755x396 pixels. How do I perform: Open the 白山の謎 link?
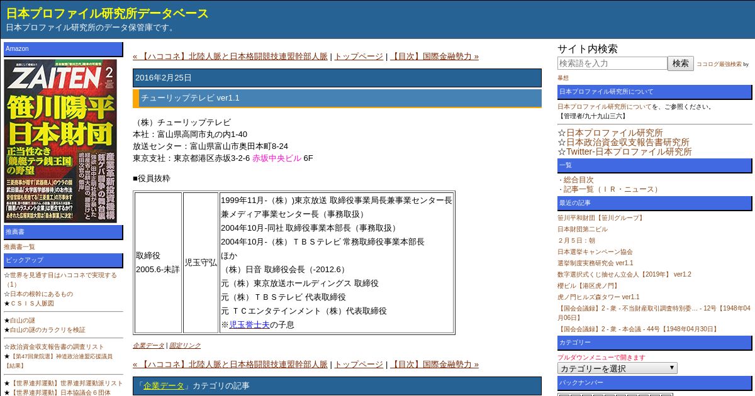(23, 321)
